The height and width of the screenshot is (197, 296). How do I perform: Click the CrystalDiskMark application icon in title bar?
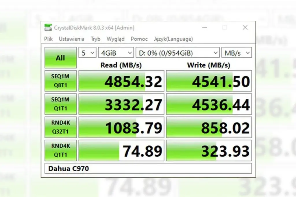(48, 27)
